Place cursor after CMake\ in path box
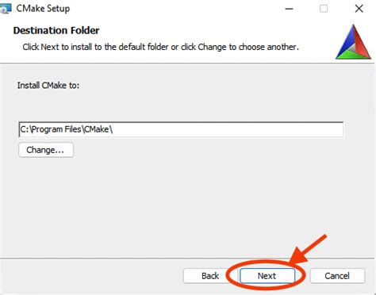The image size is (376, 295). pos(114,129)
